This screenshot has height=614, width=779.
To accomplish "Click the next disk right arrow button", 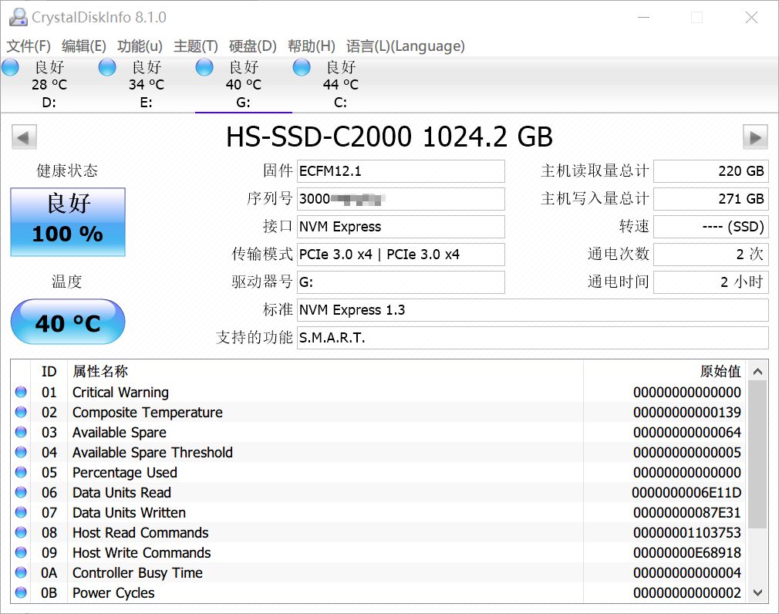I will [x=755, y=138].
